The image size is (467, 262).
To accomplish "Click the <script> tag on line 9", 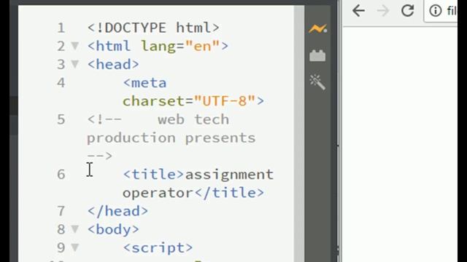I will tap(158, 247).
